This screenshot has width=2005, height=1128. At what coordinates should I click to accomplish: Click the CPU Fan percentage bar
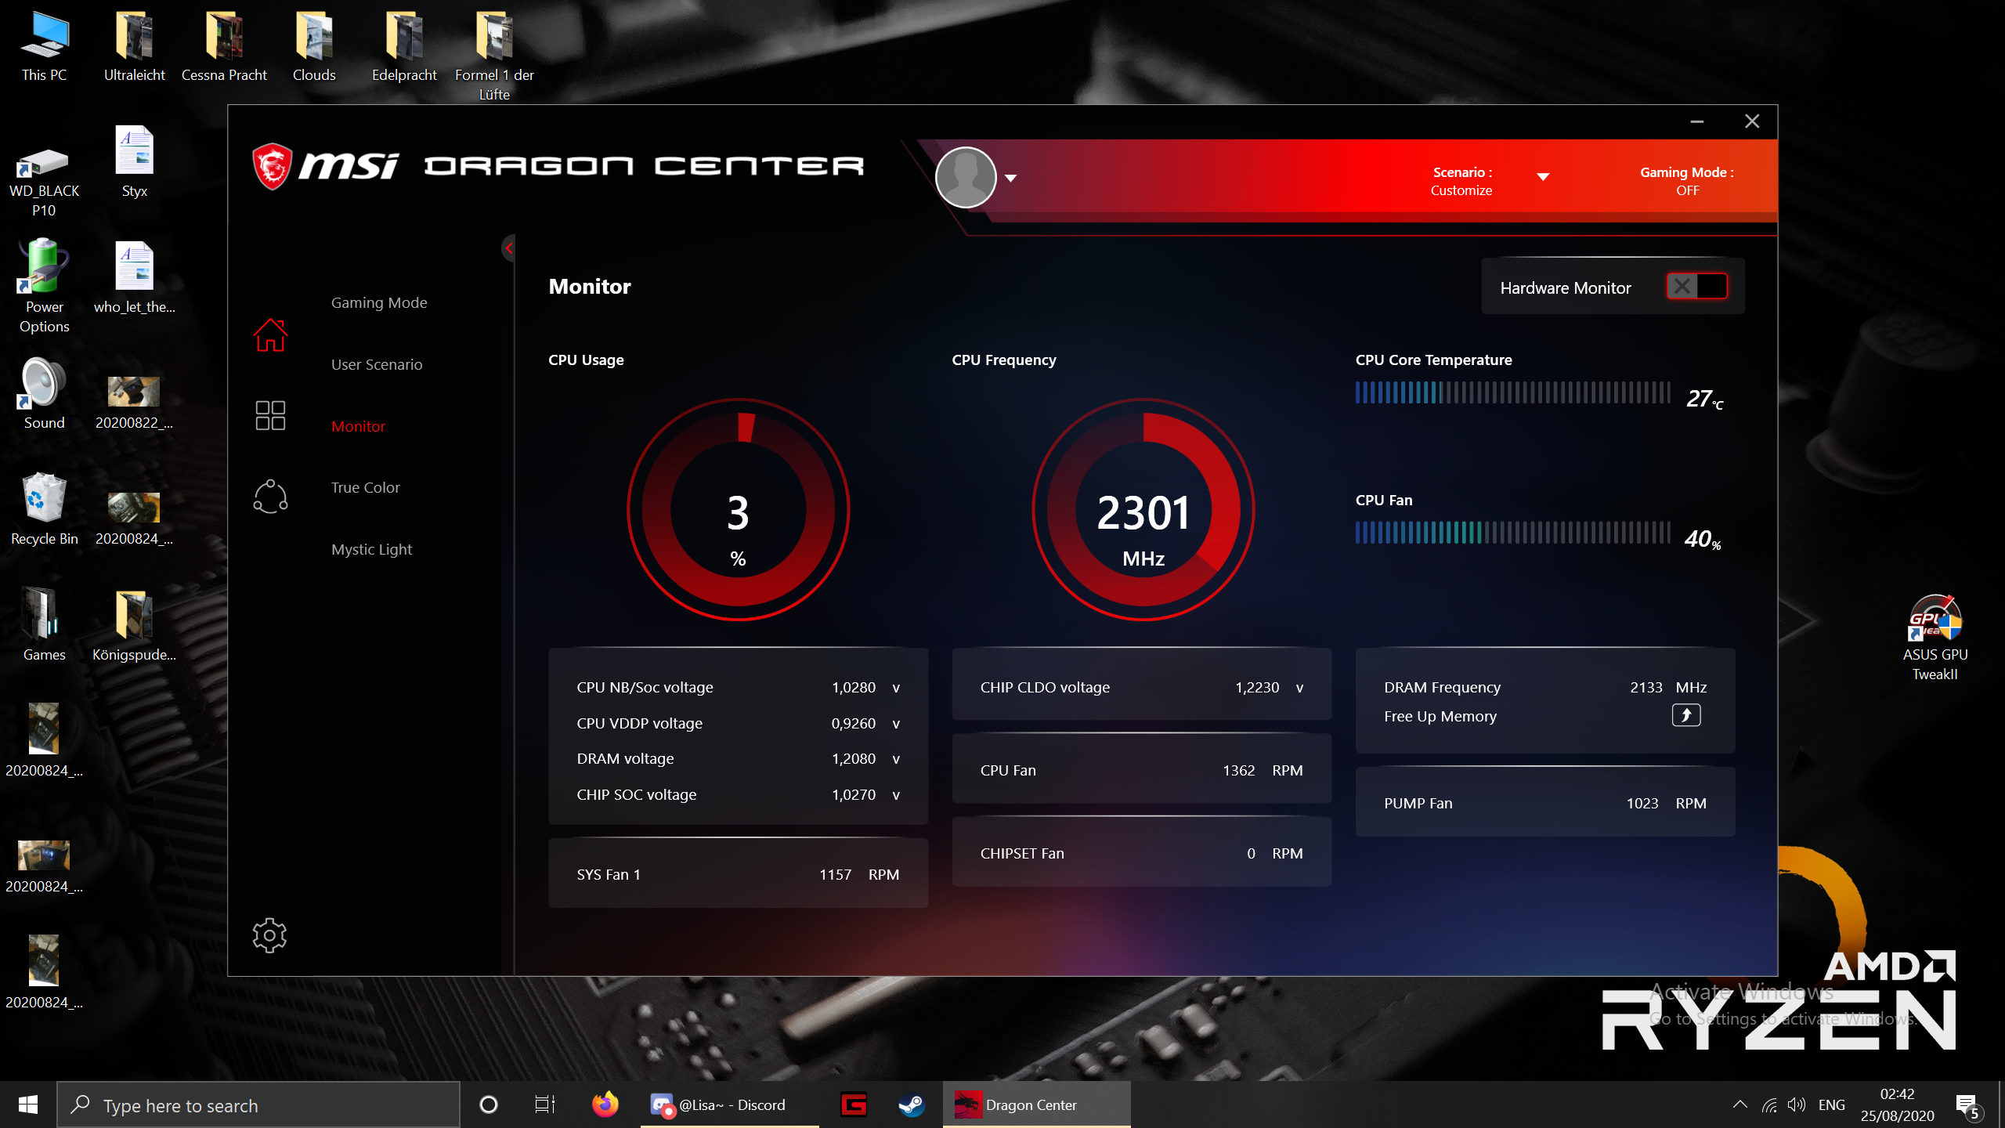[x=1512, y=533]
